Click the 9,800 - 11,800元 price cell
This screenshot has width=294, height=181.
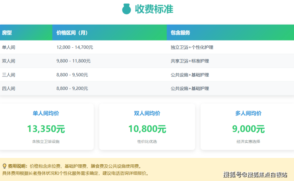(73, 61)
